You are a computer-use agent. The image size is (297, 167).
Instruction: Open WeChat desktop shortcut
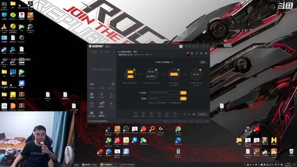(143, 141)
